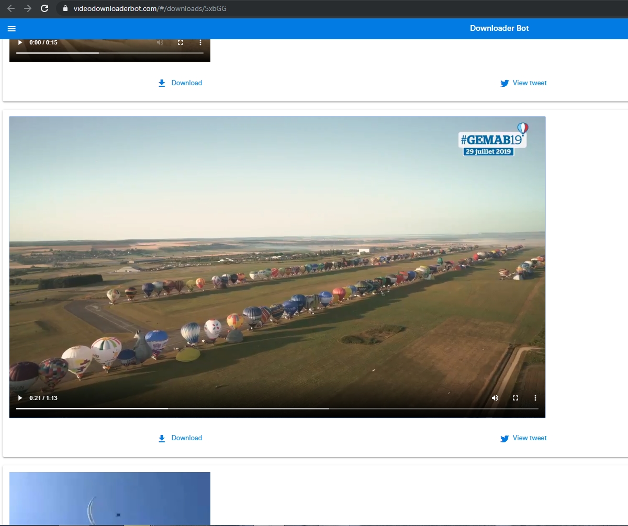Go back in the browser

click(11, 8)
